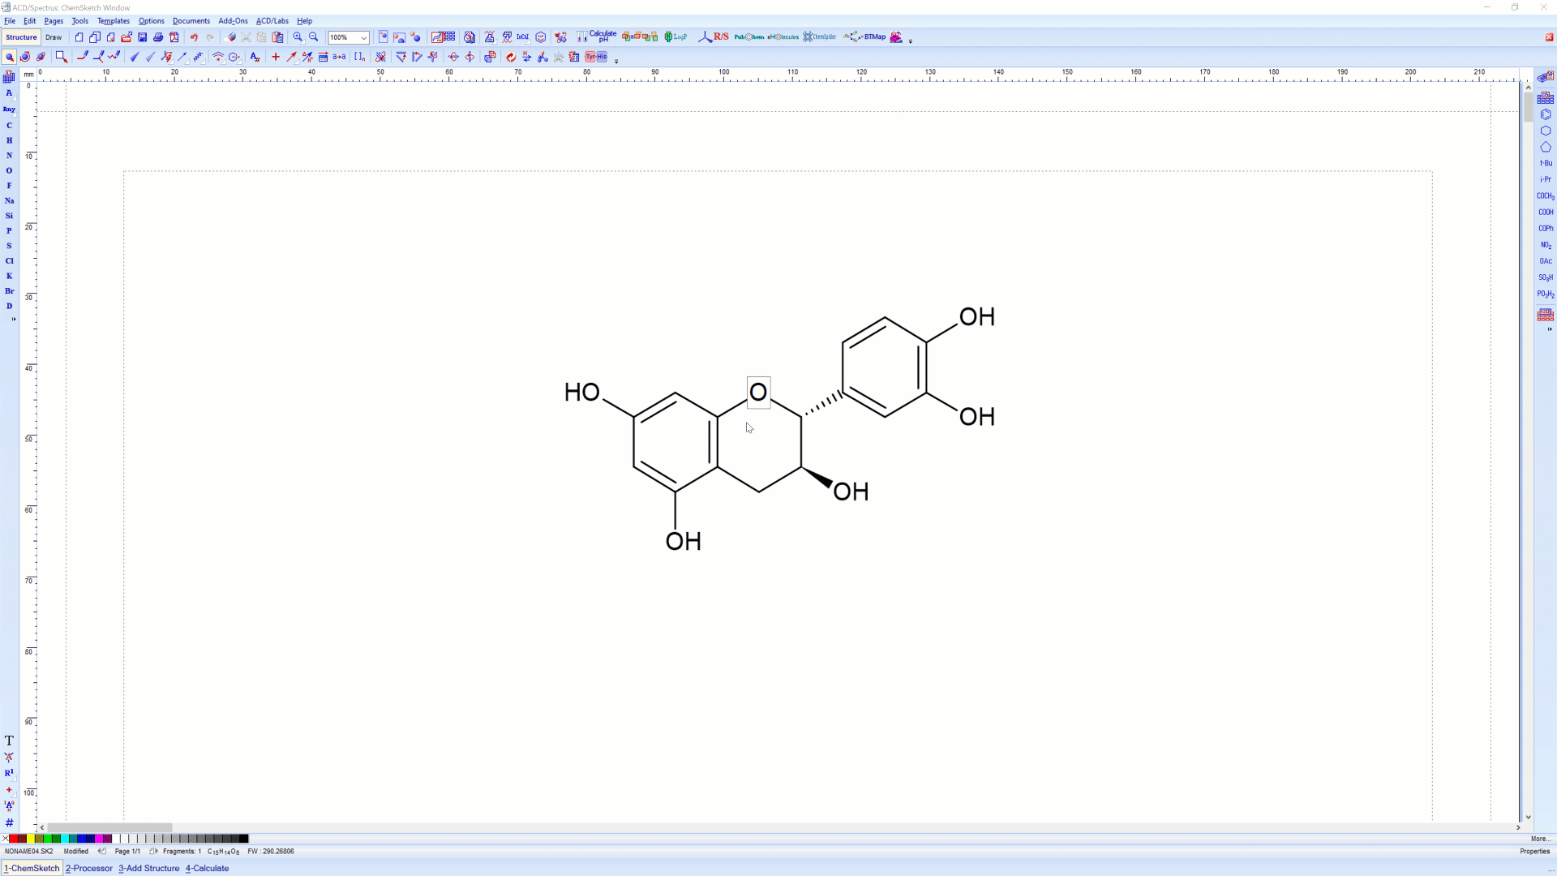
Task: Expand the right radicals panel overflow arrow
Action: (1550, 329)
